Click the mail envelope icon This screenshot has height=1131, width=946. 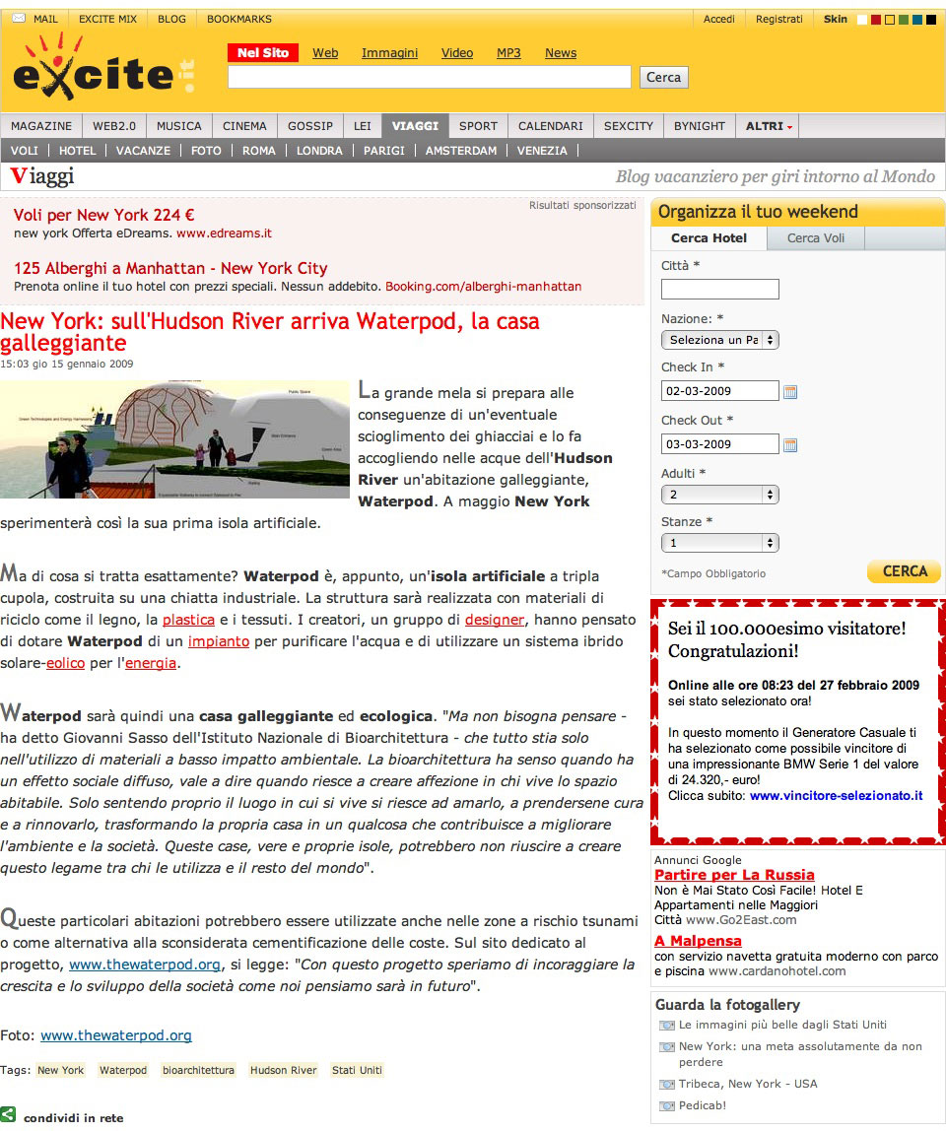pyautogui.click(x=20, y=18)
